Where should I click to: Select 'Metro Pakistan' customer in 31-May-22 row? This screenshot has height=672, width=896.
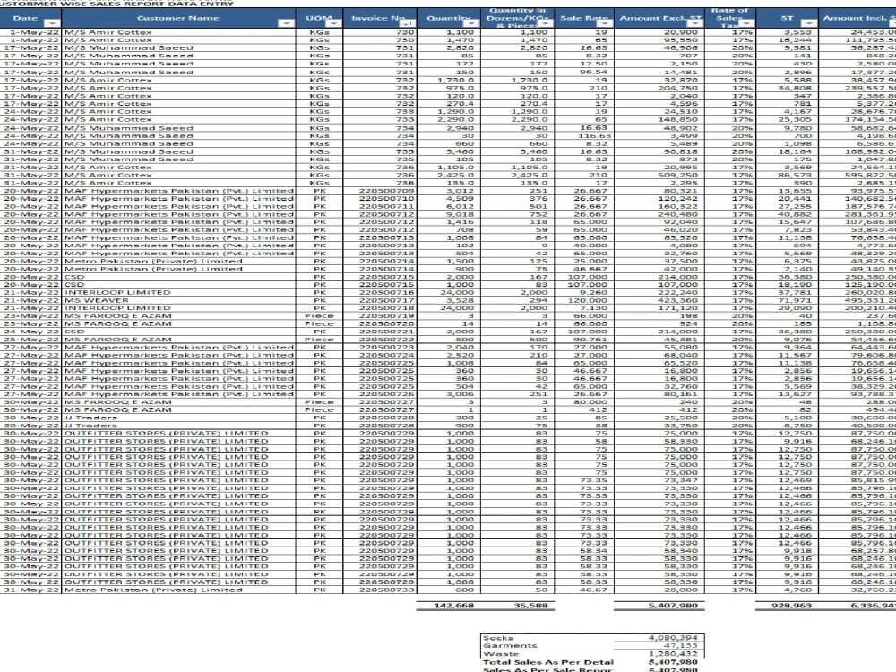(x=153, y=590)
